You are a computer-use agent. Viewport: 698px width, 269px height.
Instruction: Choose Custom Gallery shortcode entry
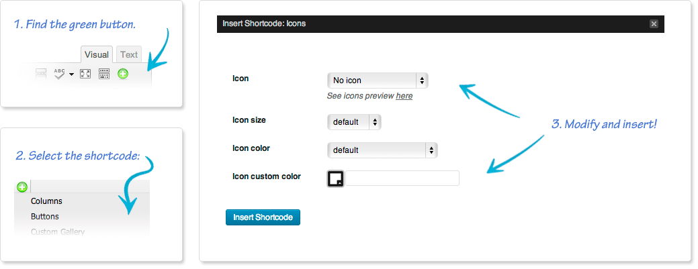(x=58, y=231)
